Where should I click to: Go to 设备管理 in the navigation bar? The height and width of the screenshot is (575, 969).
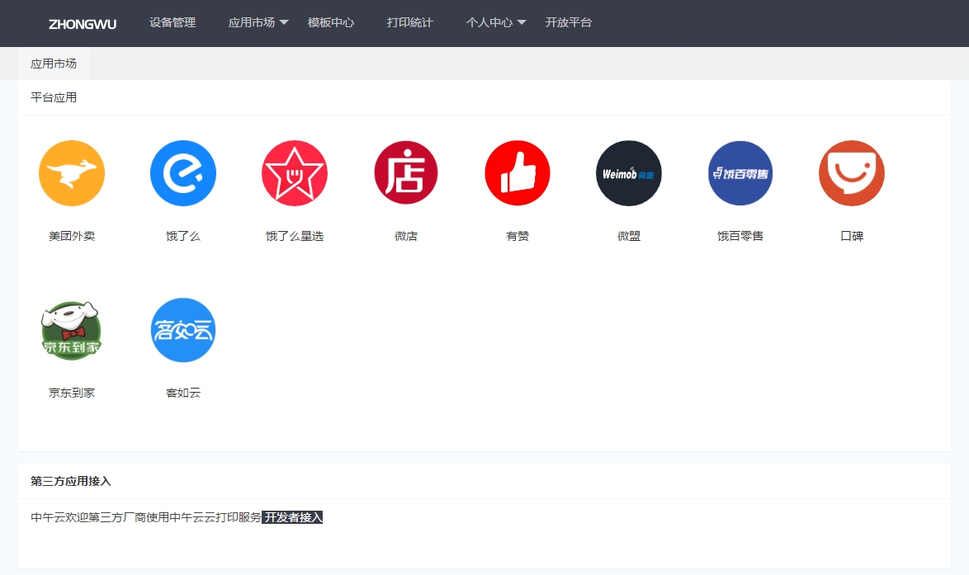tap(173, 23)
